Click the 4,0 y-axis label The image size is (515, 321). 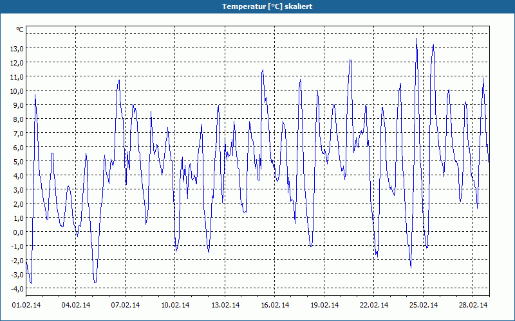click(19, 175)
